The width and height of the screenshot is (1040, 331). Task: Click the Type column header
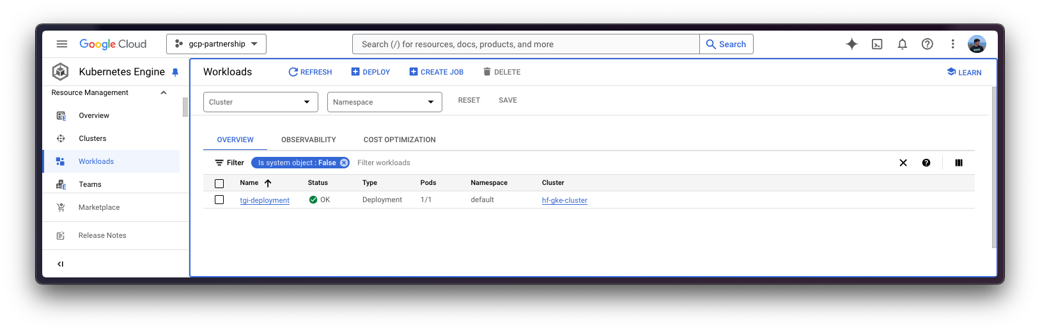pos(369,182)
